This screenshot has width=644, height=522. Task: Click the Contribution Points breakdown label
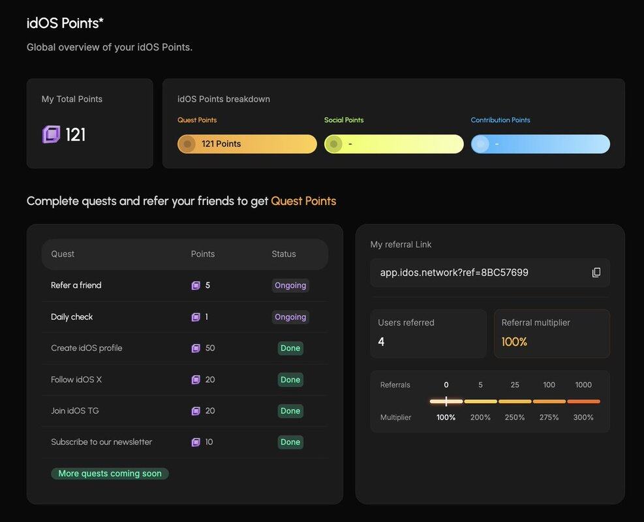click(x=500, y=120)
